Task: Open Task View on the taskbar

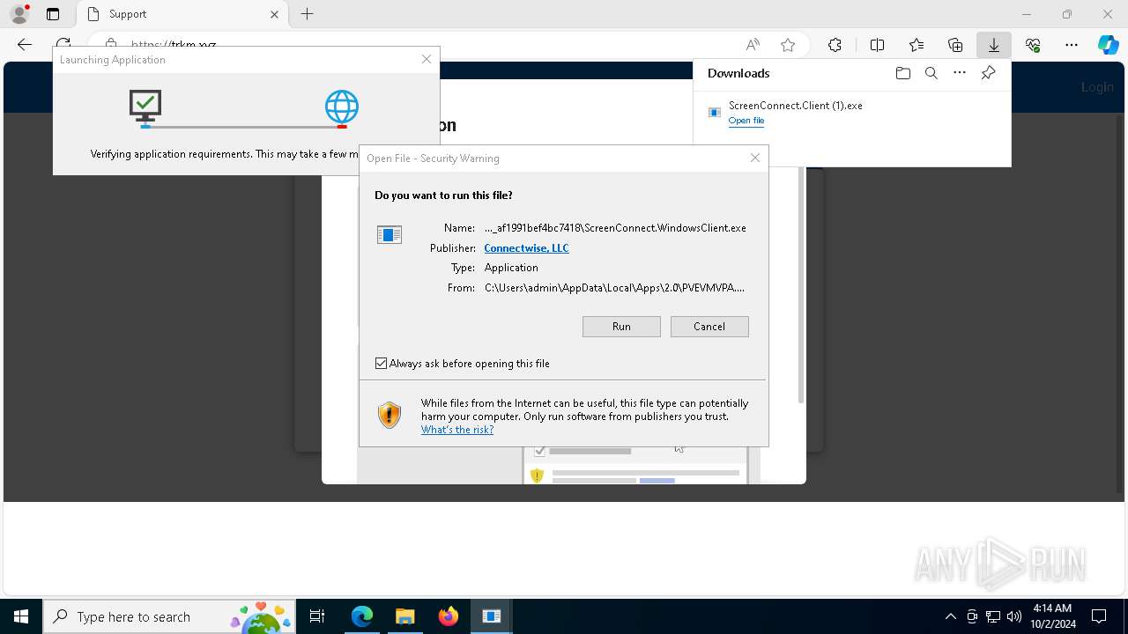Action: tap(317, 616)
